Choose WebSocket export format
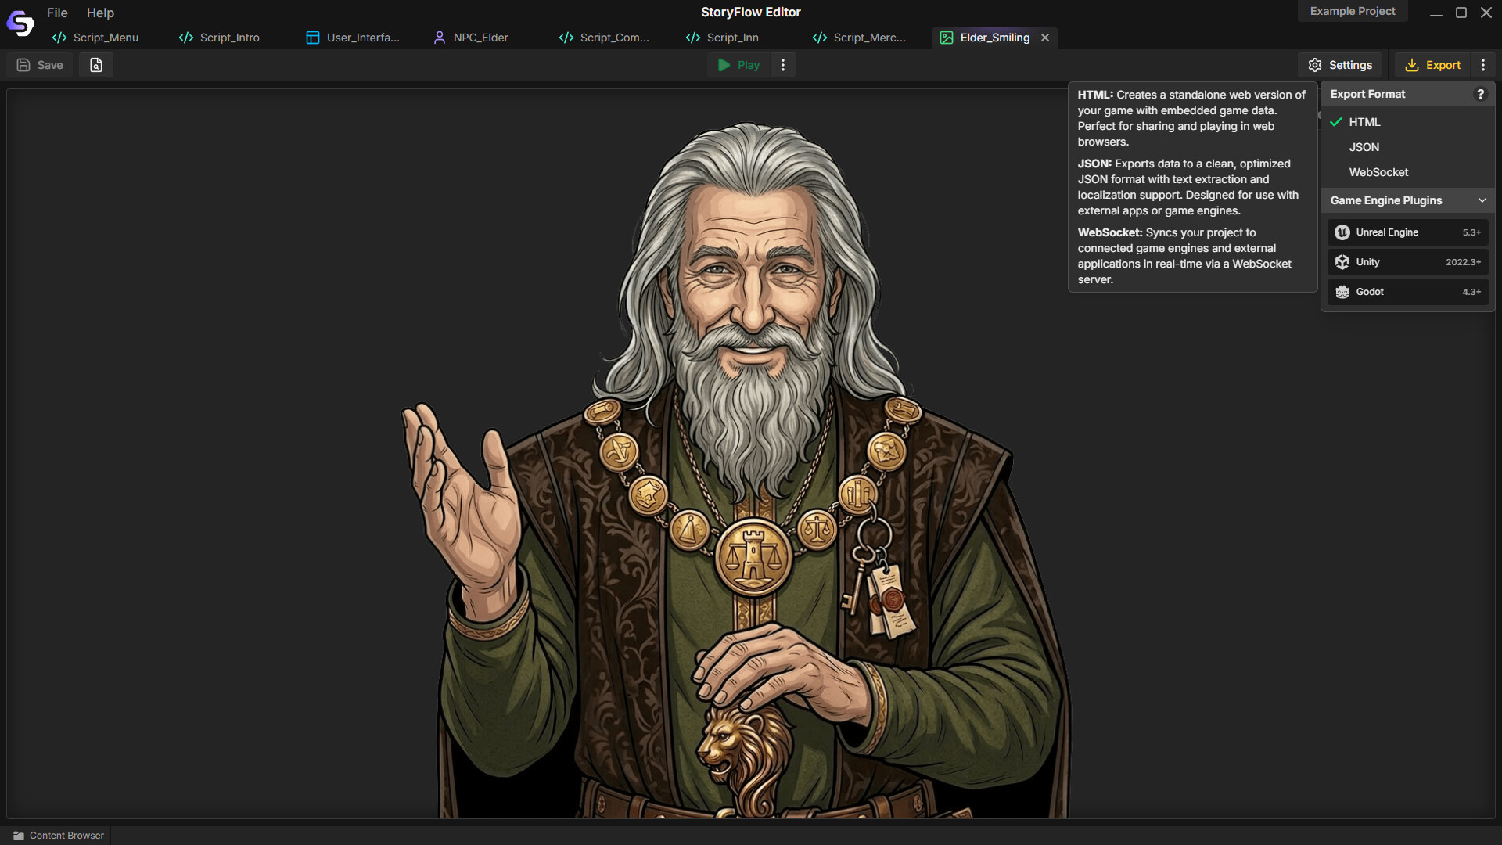The image size is (1502, 845). coord(1378,172)
